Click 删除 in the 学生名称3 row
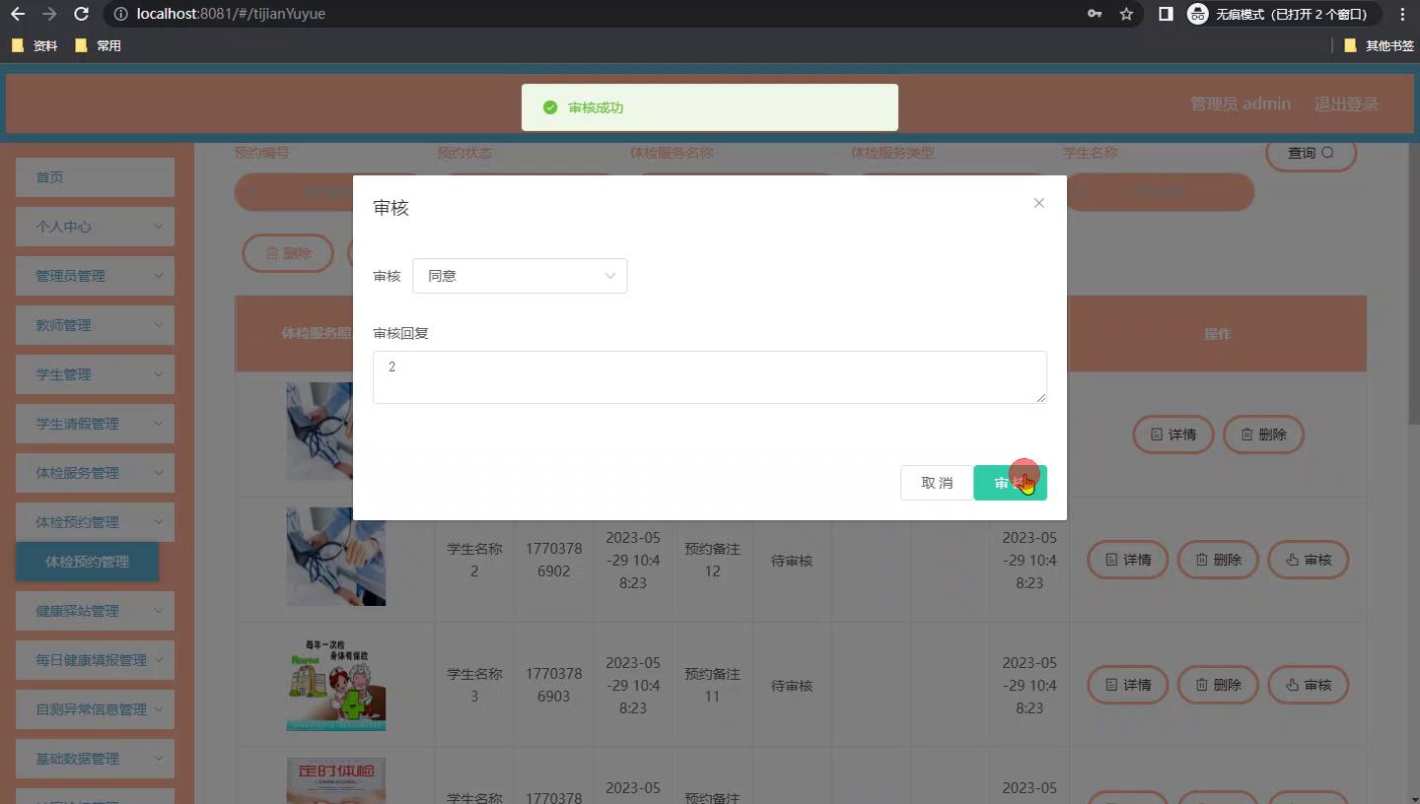The width and height of the screenshot is (1420, 804). click(x=1218, y=685)
